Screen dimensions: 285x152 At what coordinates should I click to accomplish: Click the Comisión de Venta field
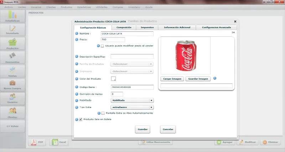click(x=117, y=94)
